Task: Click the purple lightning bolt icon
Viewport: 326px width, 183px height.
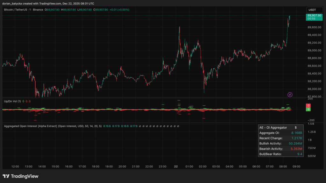Action: pos(290,95)
